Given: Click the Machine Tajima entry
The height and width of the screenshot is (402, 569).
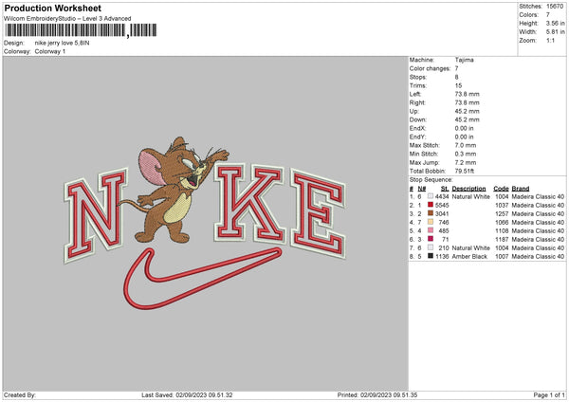Looking at the screenshot, I should coord(441,60).
